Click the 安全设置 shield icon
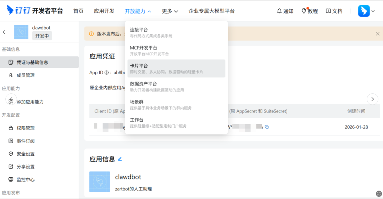The image size is (383, 199). click(11, 154)
